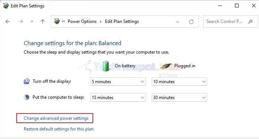
Task: Click the Power Options icon in address bar
Action: click(57, 21)
